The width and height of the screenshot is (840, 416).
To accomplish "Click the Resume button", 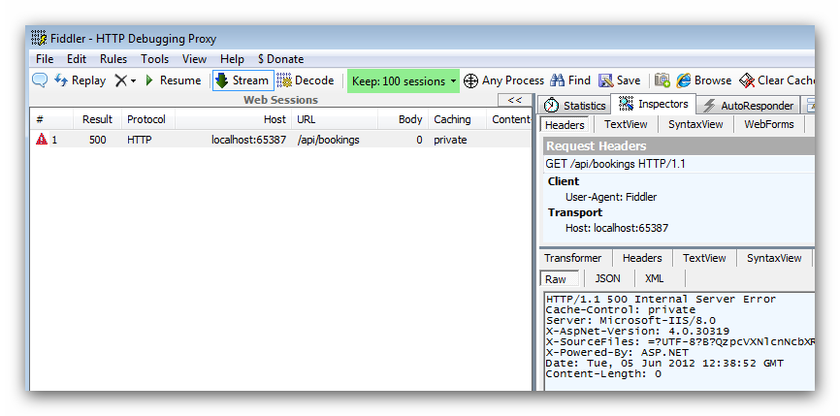I will point(173,80).
